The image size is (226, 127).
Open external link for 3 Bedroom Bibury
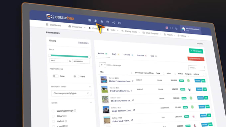pos(132,91)
